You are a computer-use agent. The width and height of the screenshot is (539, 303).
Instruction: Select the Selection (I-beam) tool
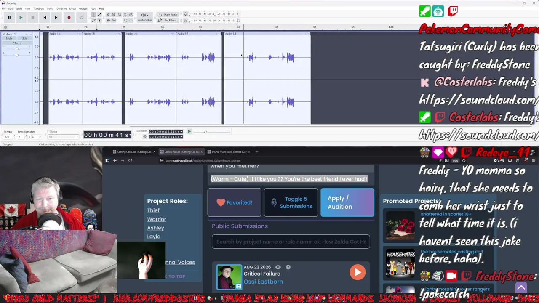(x=94, y=15)
